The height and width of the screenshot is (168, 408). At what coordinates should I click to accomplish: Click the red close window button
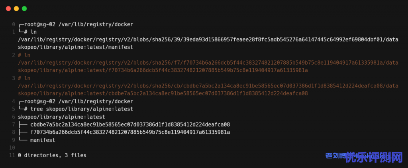8,8
